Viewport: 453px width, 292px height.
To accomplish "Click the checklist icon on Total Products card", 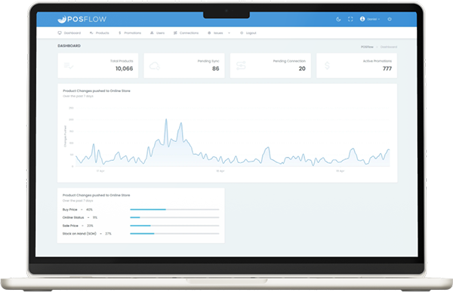I will point(69,66).
